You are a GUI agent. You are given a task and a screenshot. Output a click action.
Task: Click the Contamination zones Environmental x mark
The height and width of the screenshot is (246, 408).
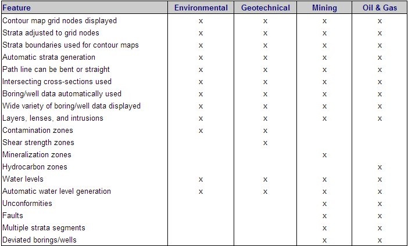click(201, 131)
